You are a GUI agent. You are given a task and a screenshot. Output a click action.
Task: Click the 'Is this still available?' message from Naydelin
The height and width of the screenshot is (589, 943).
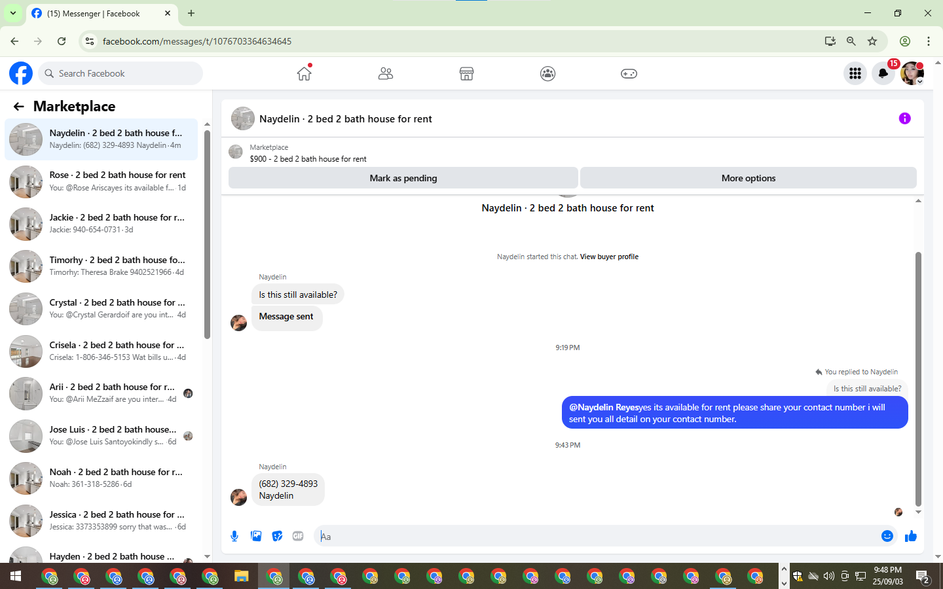(298, 294)
